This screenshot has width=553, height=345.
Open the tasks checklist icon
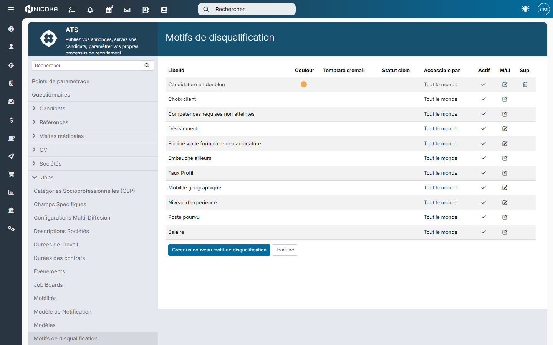pyautogui.click(x=72, y=10)
